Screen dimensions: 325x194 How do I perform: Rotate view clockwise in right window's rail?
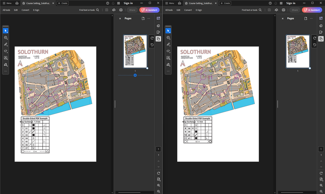point(321,173)
